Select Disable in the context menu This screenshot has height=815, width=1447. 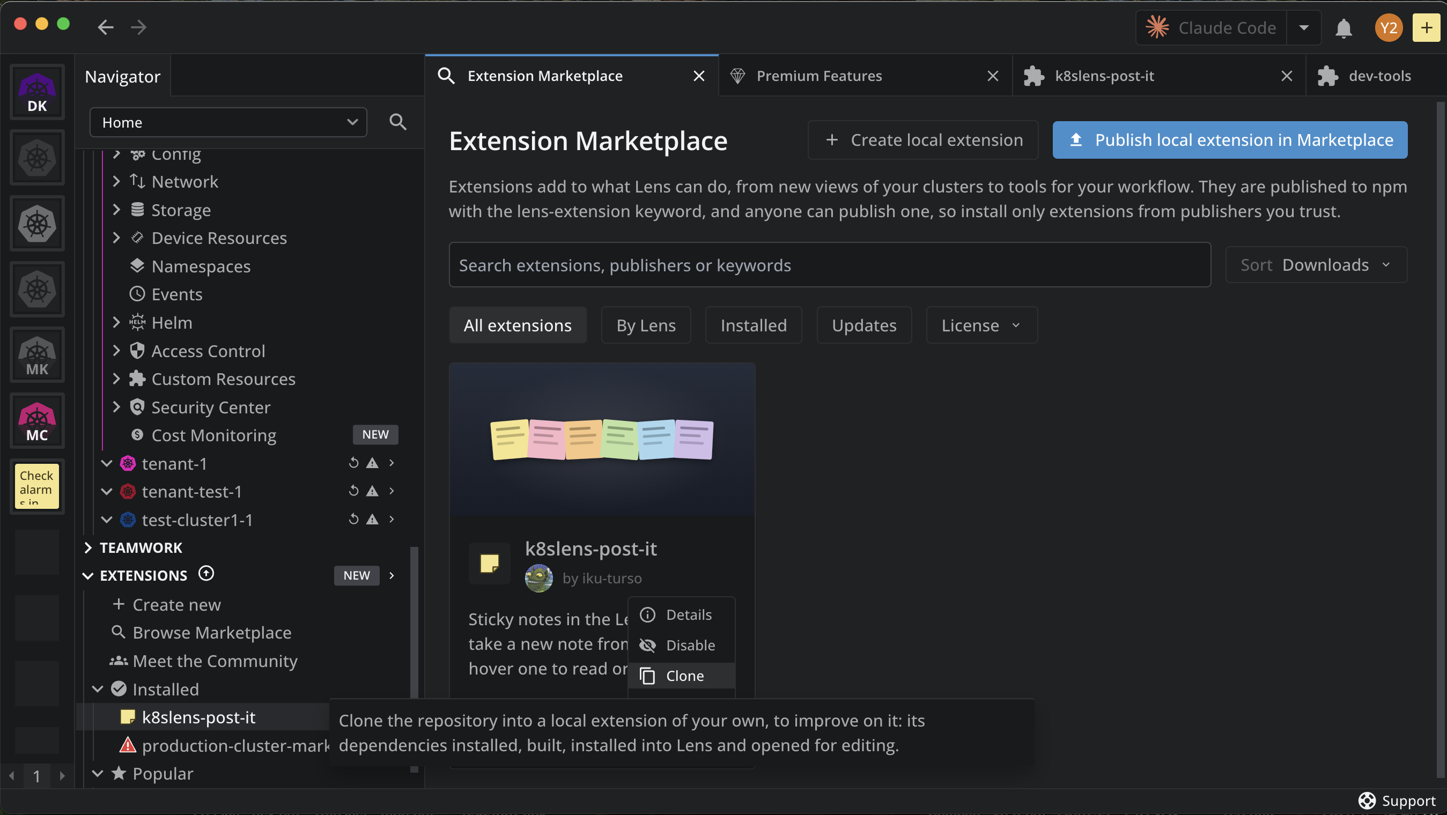tap(681, 645)
